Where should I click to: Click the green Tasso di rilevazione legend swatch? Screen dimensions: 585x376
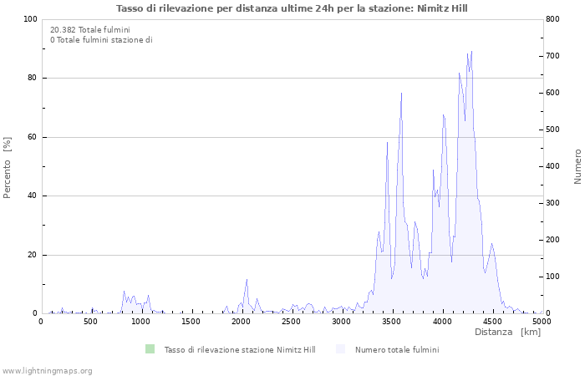coord(150,349)
